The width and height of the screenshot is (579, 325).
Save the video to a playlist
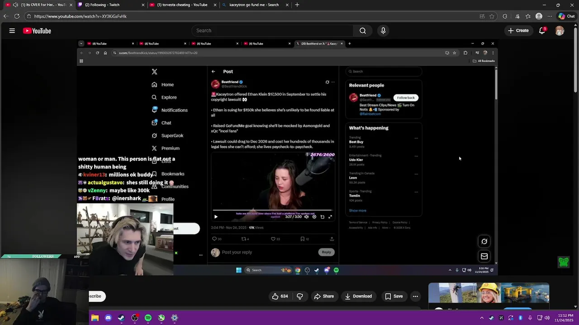click(x=394, y=296)
